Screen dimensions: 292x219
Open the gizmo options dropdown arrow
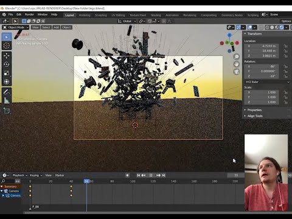243,27
